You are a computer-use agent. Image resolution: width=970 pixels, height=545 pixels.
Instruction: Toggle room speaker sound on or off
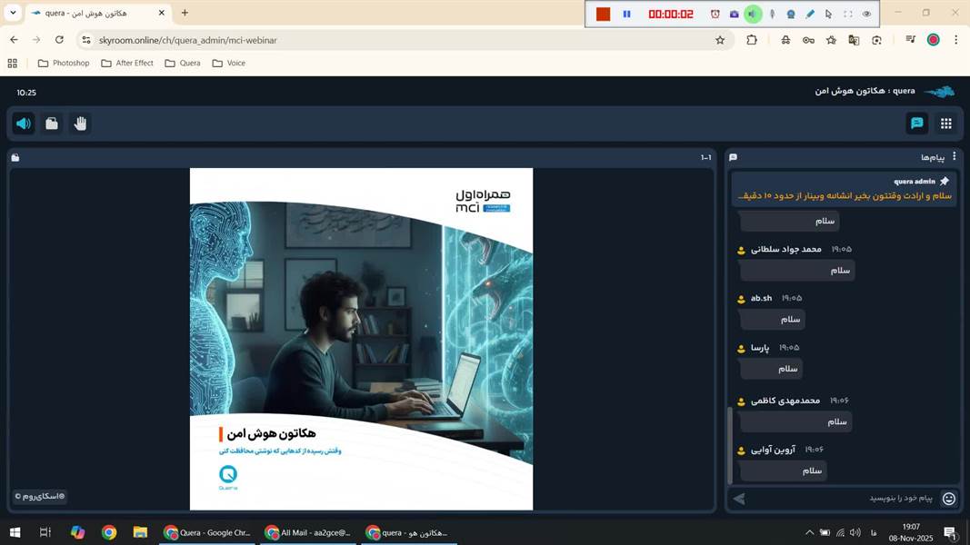[x=24, y=124]
